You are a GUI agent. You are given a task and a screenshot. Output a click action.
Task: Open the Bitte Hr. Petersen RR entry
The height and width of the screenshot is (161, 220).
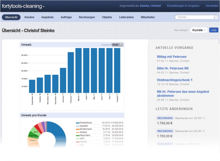click(x=173, y=68)
